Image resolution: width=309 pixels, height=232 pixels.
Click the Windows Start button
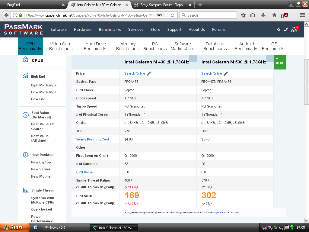coord(13,227)
